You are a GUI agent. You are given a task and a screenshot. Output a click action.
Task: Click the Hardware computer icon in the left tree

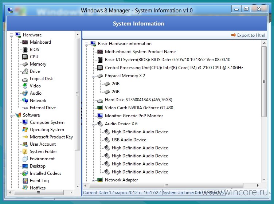click(18, 35)
